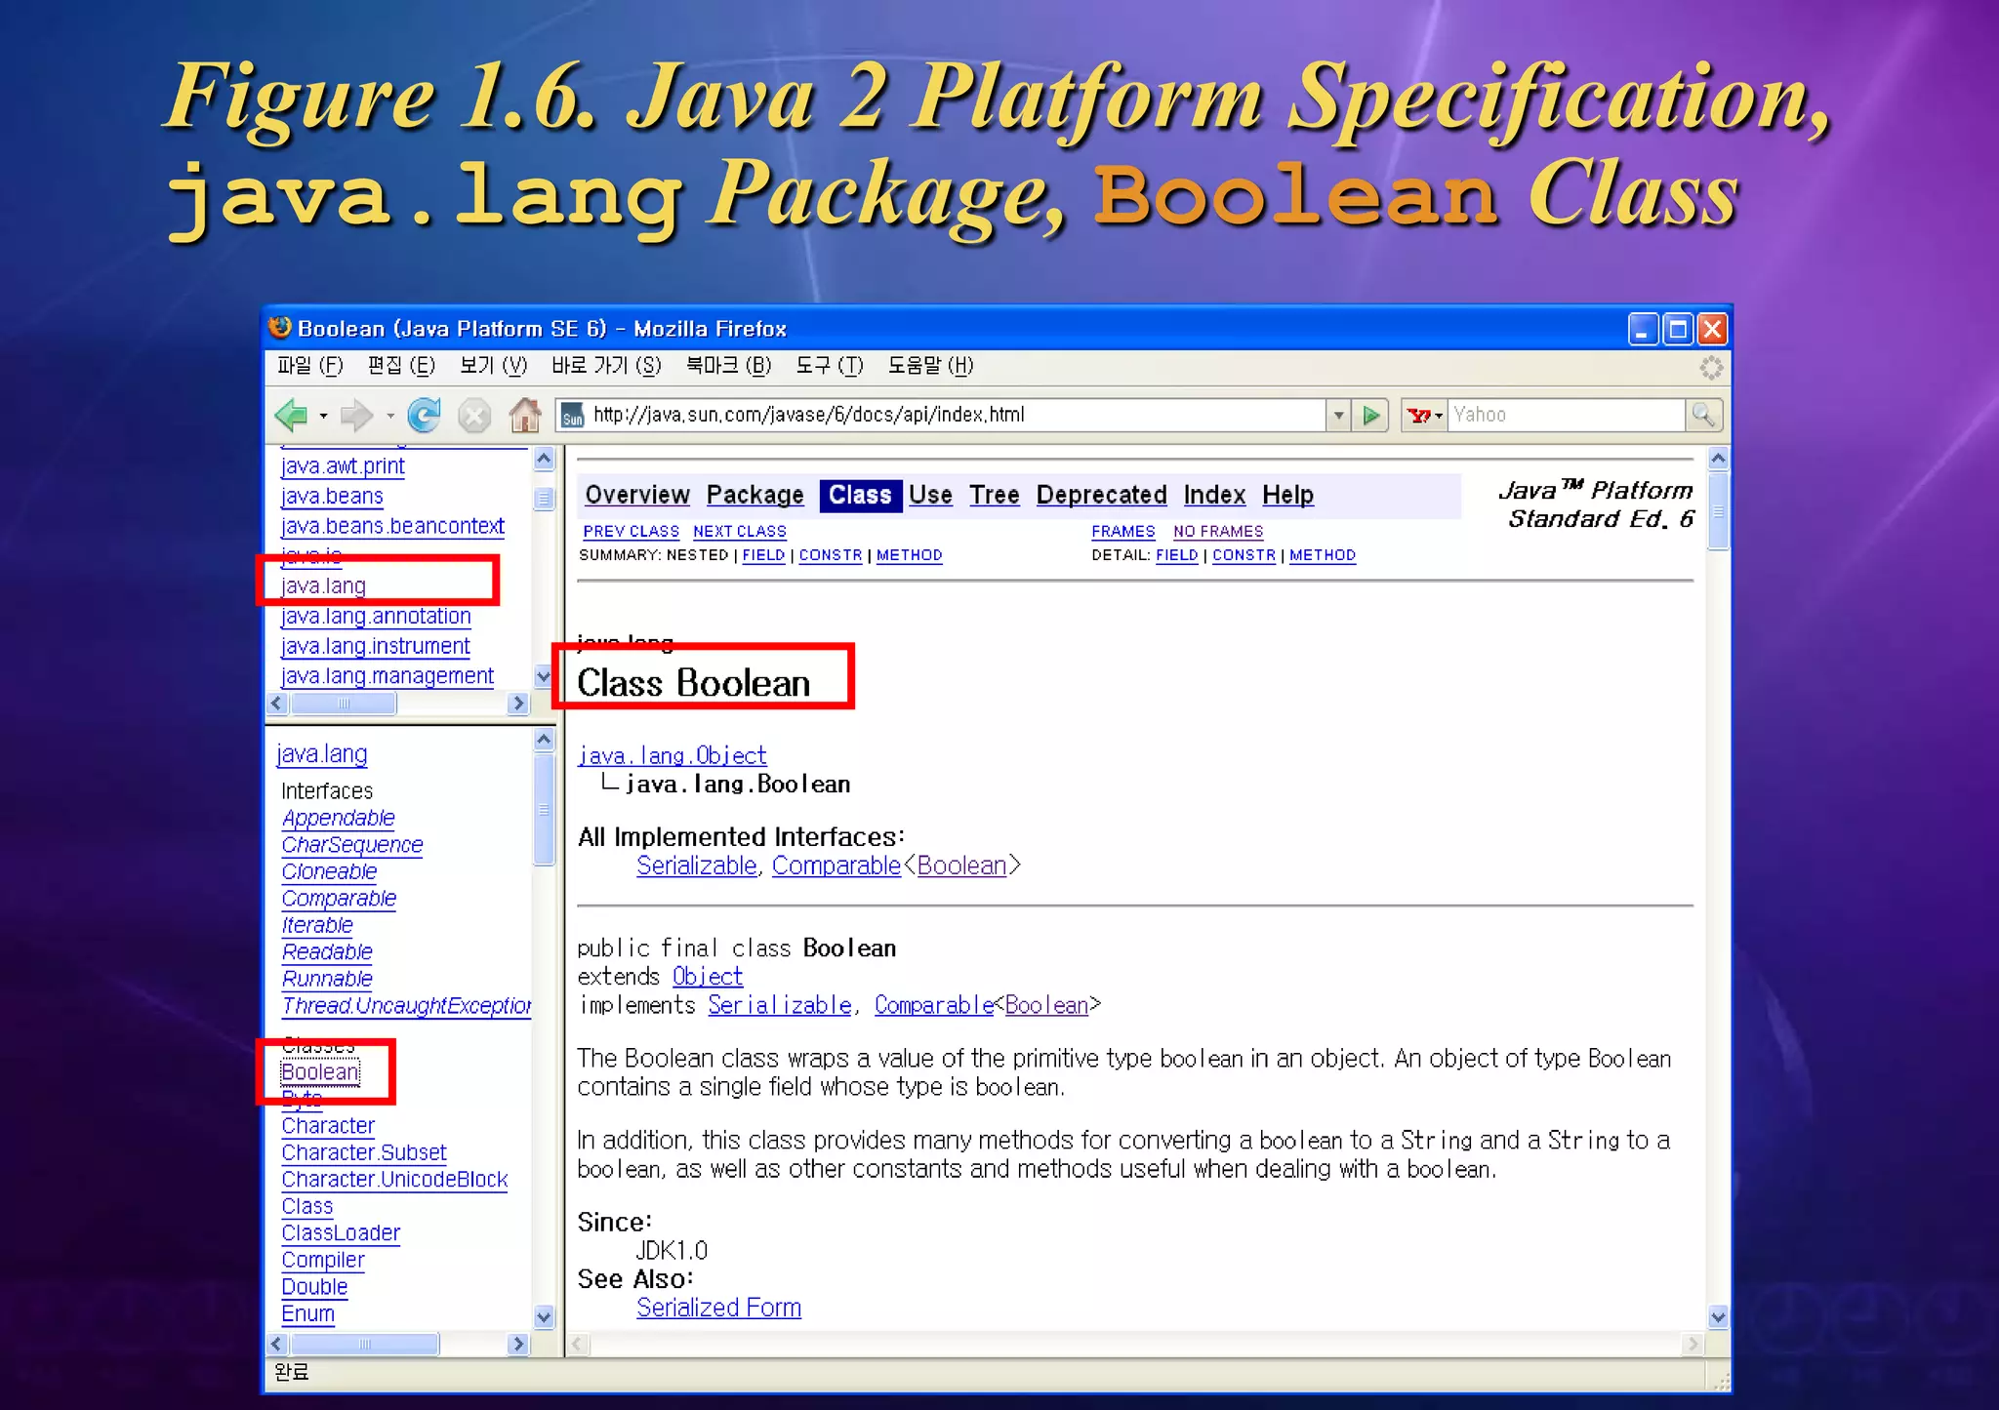Click the Yahoo search input field
Image resolution: width=1999 pixels, height=1410 pixels.
pos(1566,415)
